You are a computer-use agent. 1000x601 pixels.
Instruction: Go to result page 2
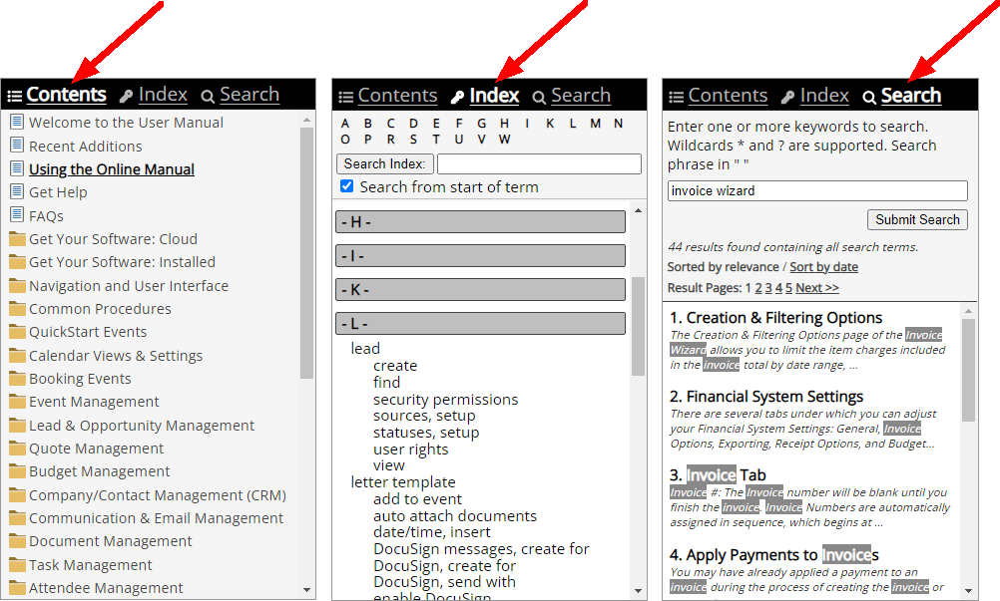(x=758, y=288)
